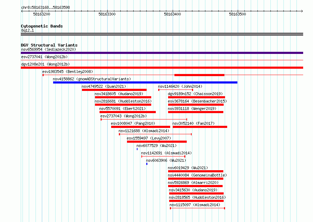Click the nsv5570091 (Ebert2021) label

point(123,109)
